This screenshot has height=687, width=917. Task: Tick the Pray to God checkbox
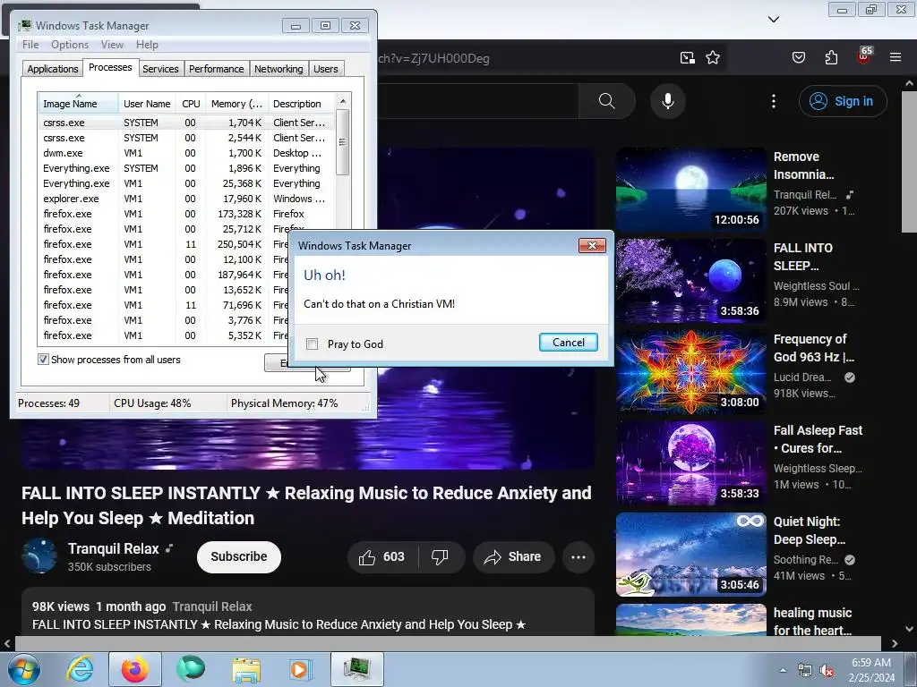coord(313,344)
